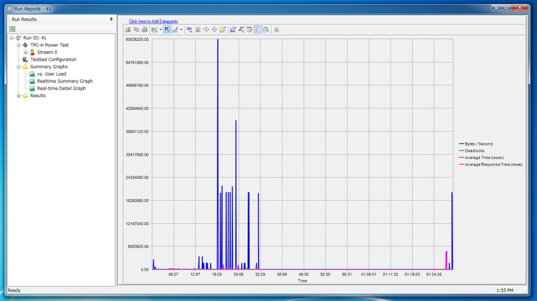This screenshot has width=537, height=301.
Task: Click the calendar edit toolbar icon
Action: pos(249,29)
